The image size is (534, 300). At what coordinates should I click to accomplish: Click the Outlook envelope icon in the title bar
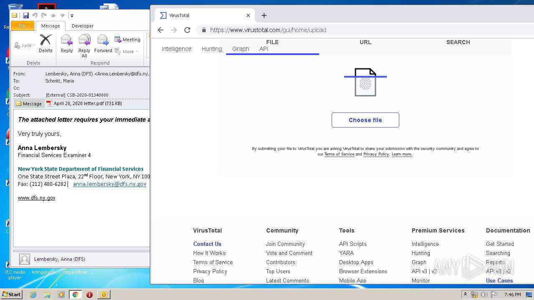15,15
